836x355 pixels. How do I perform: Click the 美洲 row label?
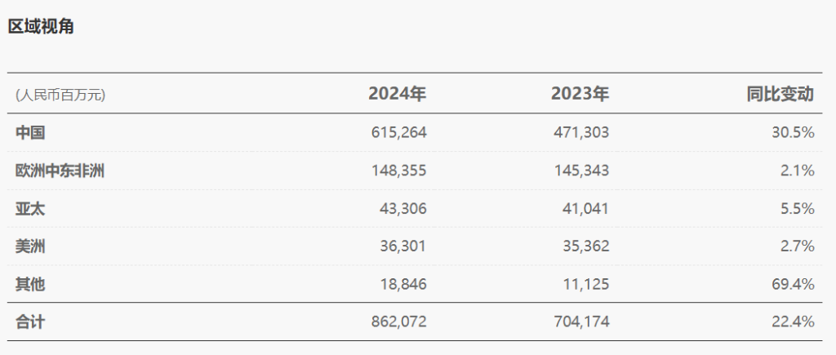coord(30,246)
